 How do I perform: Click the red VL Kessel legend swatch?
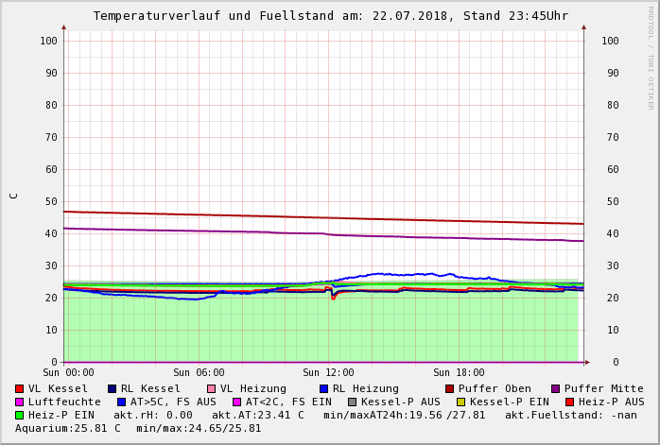(19, 388)
